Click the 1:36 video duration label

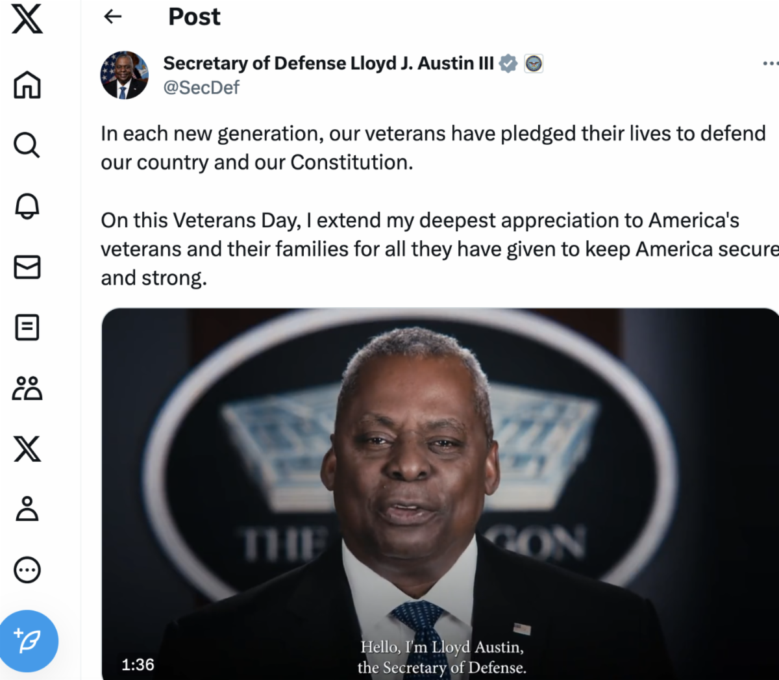tap(138, 664)
